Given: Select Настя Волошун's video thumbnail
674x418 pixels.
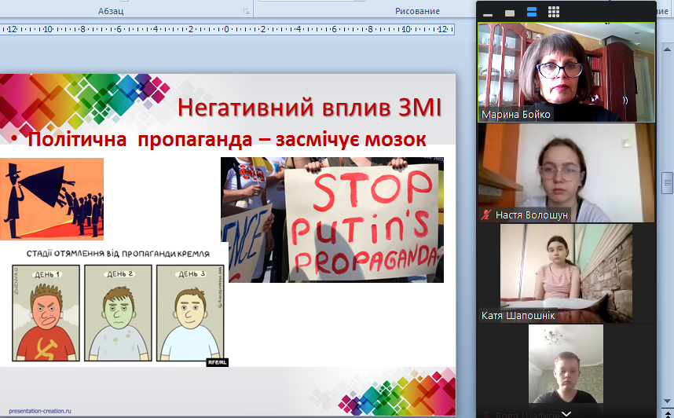Looking at the screenshot, I should coord(566,173).
